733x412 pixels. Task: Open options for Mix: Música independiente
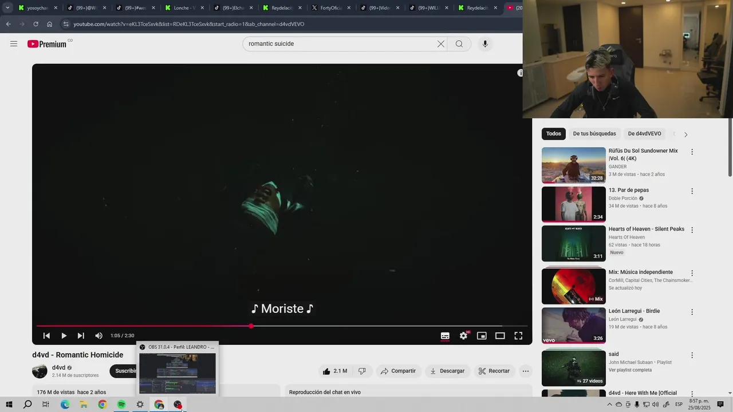click(x=692, y=274)
